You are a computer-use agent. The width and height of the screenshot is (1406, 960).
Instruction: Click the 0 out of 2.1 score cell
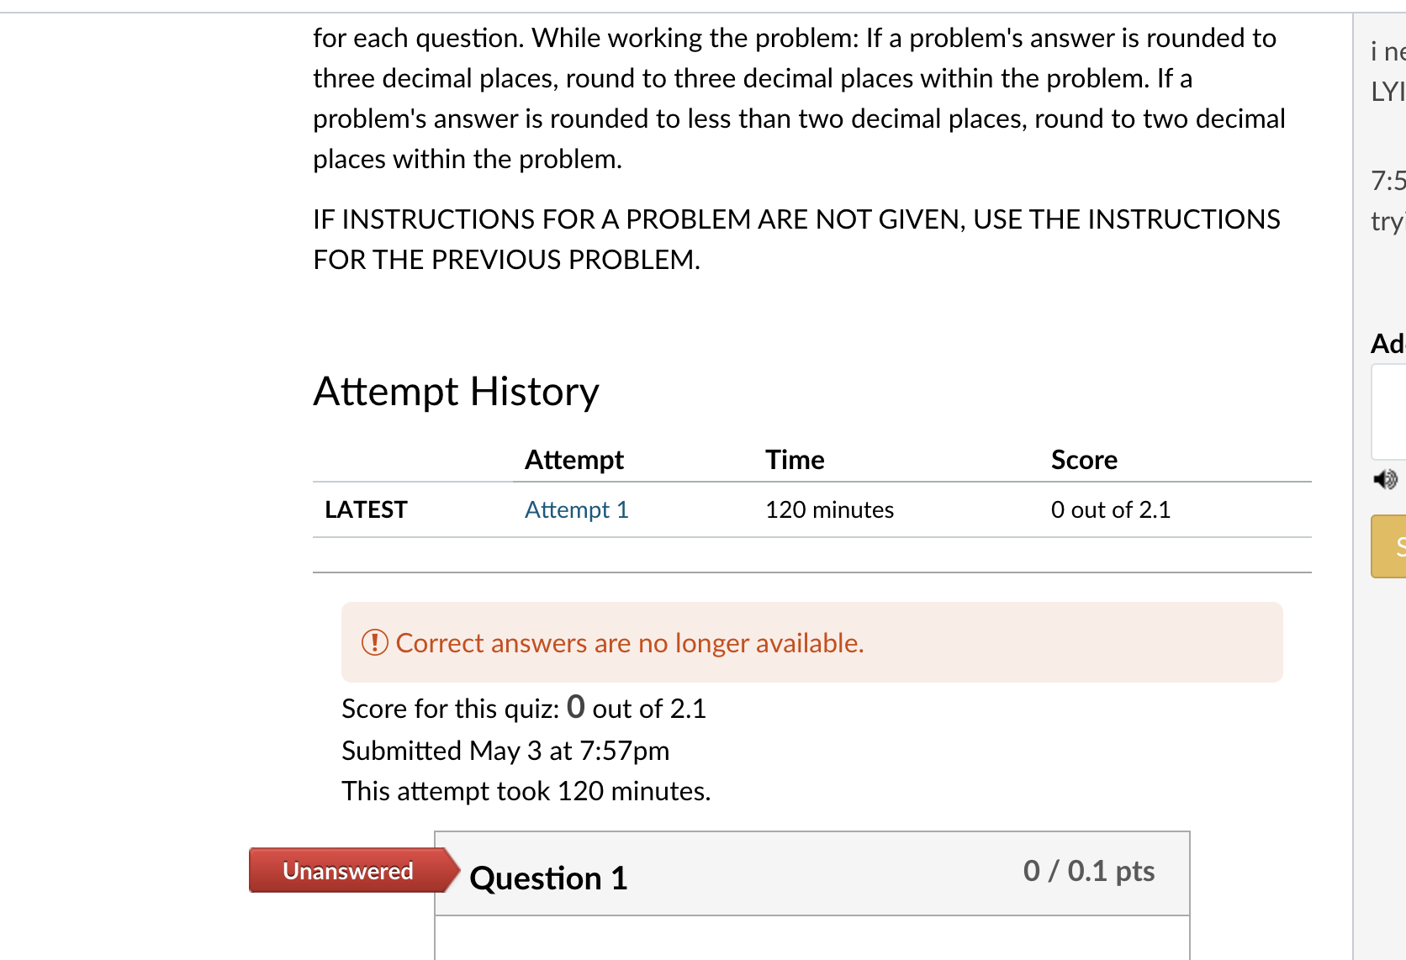tap(1110, 509)
